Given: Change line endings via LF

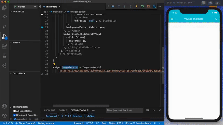Looking at the screenshot, I should point(97,123).
